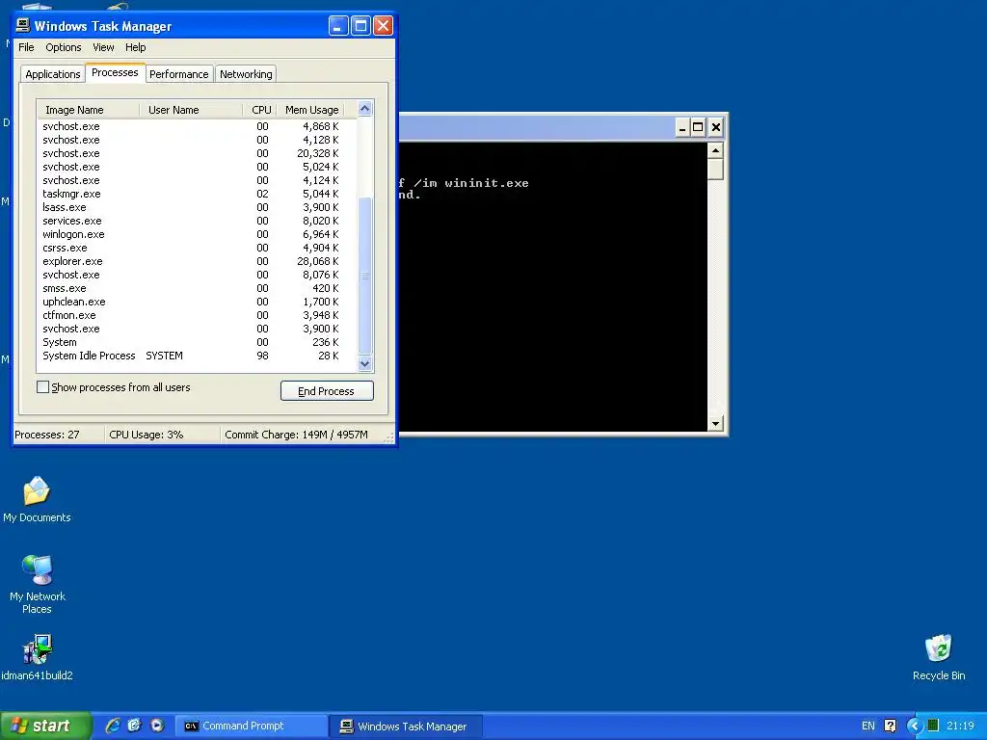Select the idman641build2 installer icon

(x=37, y=657)
